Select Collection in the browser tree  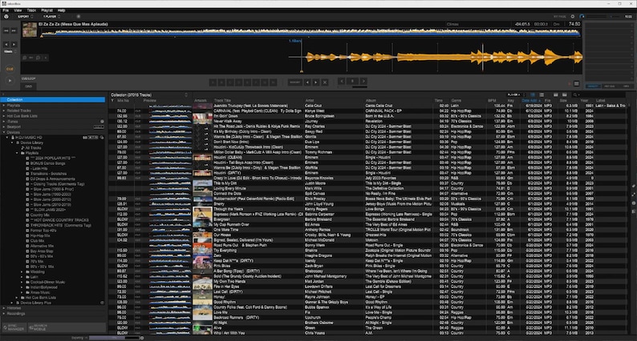pos(53,100)
